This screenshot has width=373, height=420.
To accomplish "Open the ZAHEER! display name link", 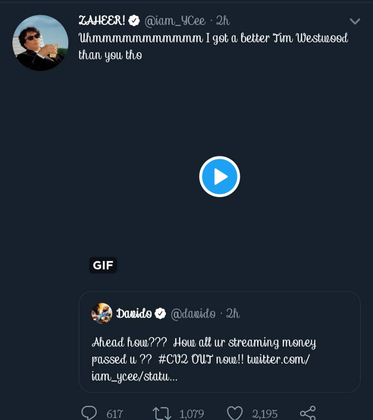I will 102,21.
